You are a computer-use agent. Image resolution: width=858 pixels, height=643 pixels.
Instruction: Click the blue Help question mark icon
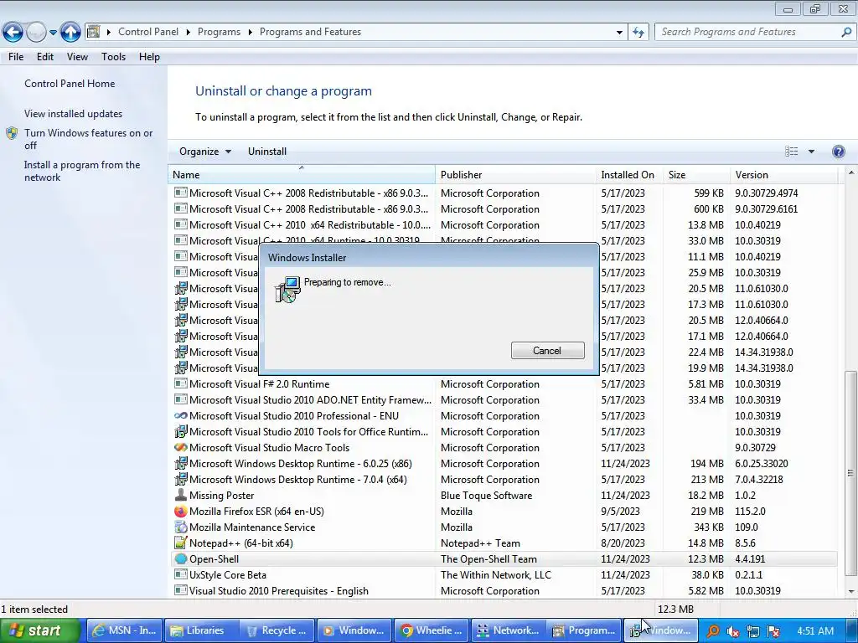[838, 152]
